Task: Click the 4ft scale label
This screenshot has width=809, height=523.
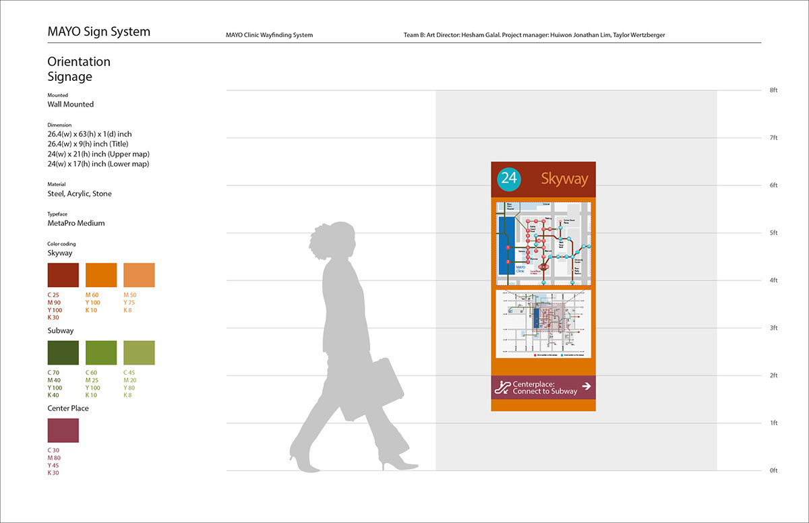Action: click(774, 280)
